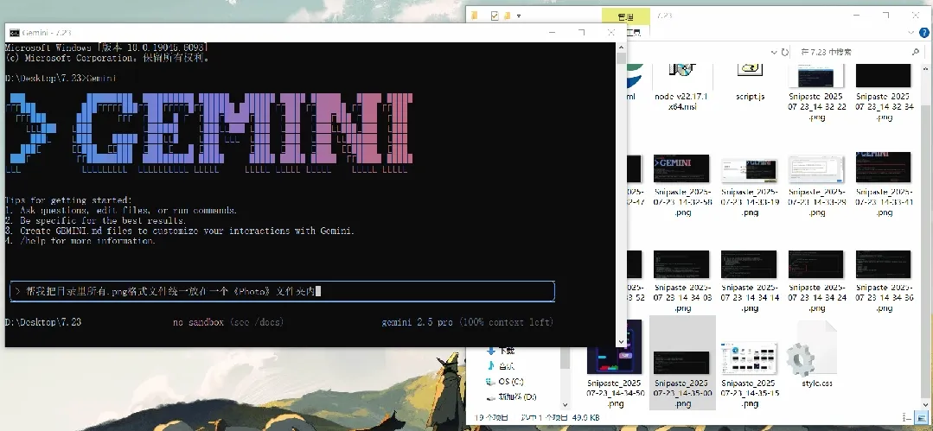Select the node v22.17.1 x64.msi installer file
Screen dimensions: 933x431
[x=681, y=85]
